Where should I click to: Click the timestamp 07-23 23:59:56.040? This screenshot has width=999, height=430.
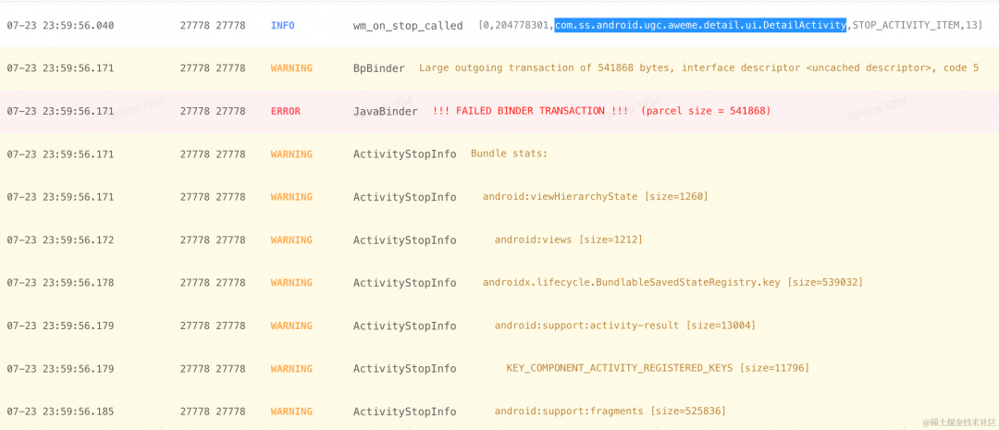tap(60, 26)
